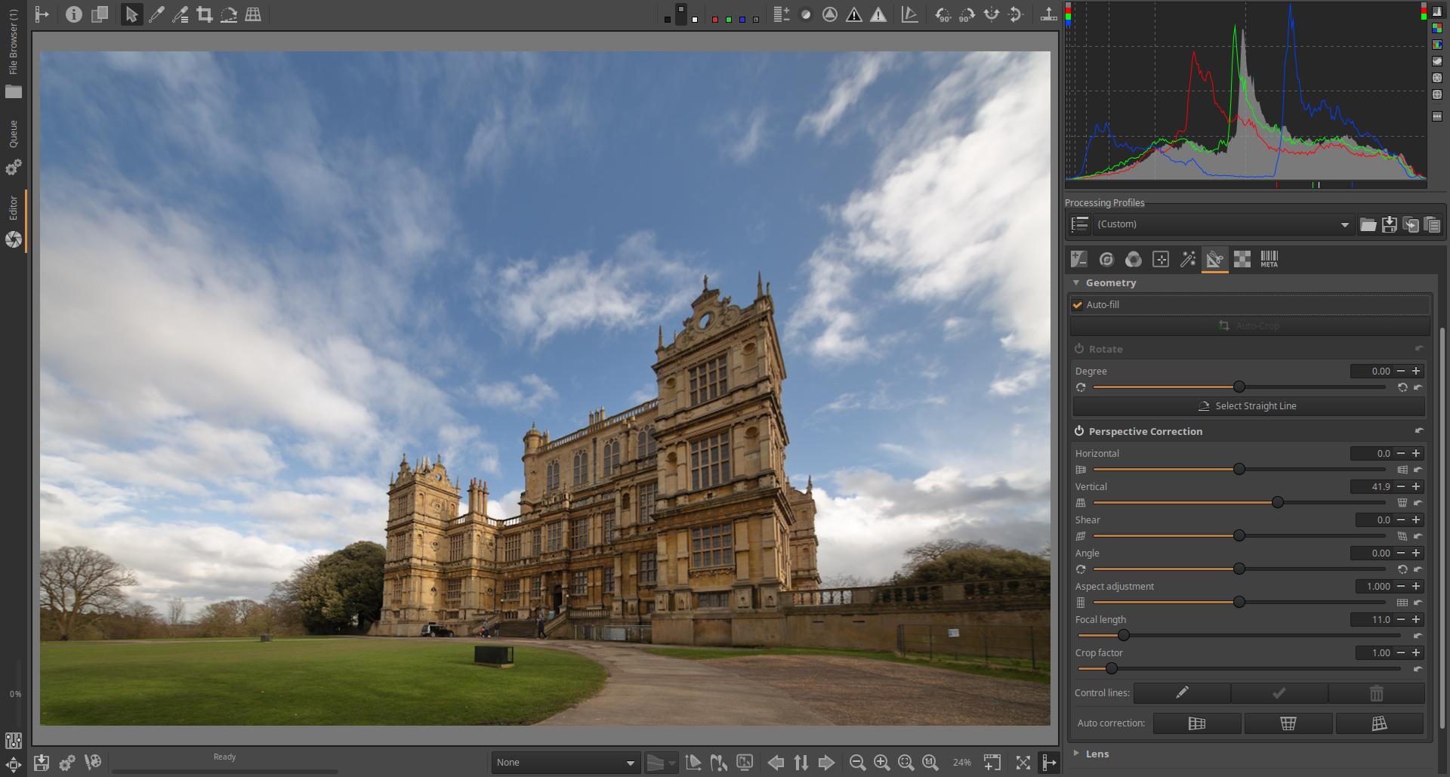The height and width of the screenshot is (777, 1450).
Task: Open the Processing Profiles dropdown
Action: point(1222,224)
